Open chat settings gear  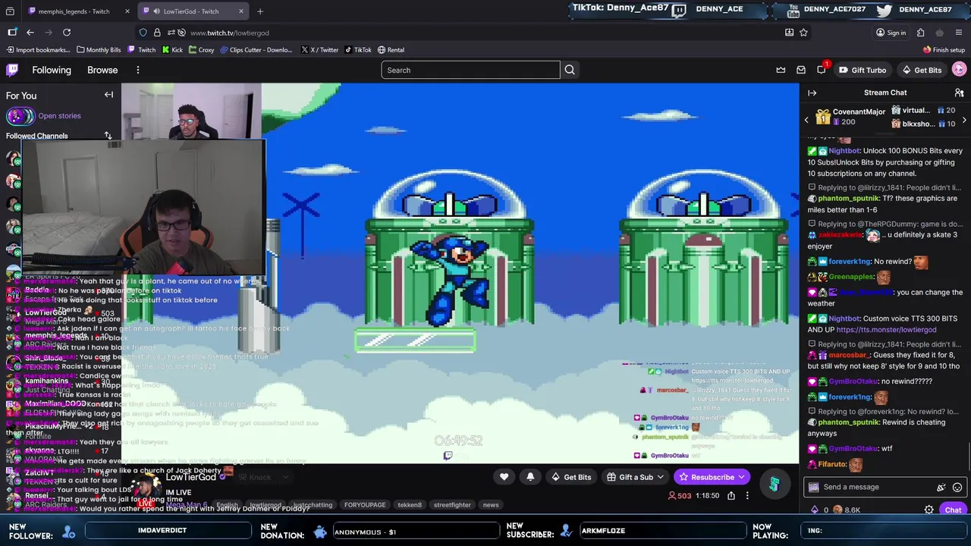929,510
